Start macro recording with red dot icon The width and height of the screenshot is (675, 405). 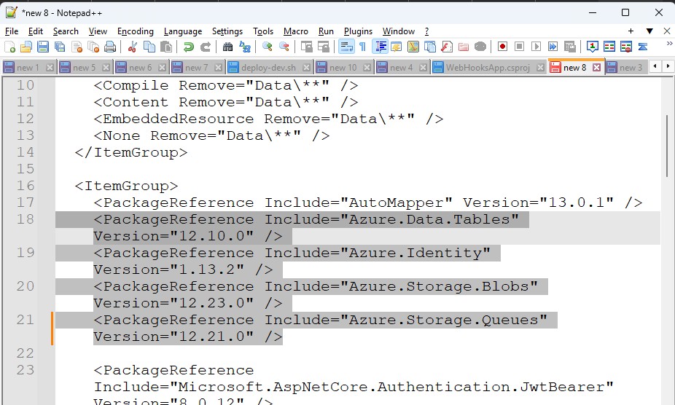(x=502, y=47)
